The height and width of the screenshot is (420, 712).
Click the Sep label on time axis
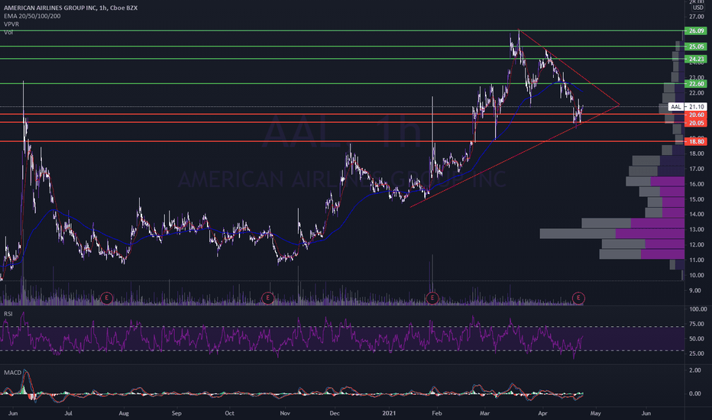[176, 413]
